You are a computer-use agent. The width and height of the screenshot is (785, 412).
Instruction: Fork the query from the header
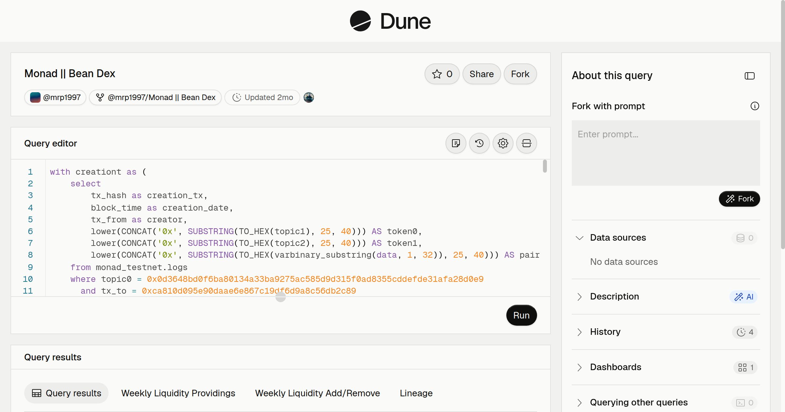(520, 74)
